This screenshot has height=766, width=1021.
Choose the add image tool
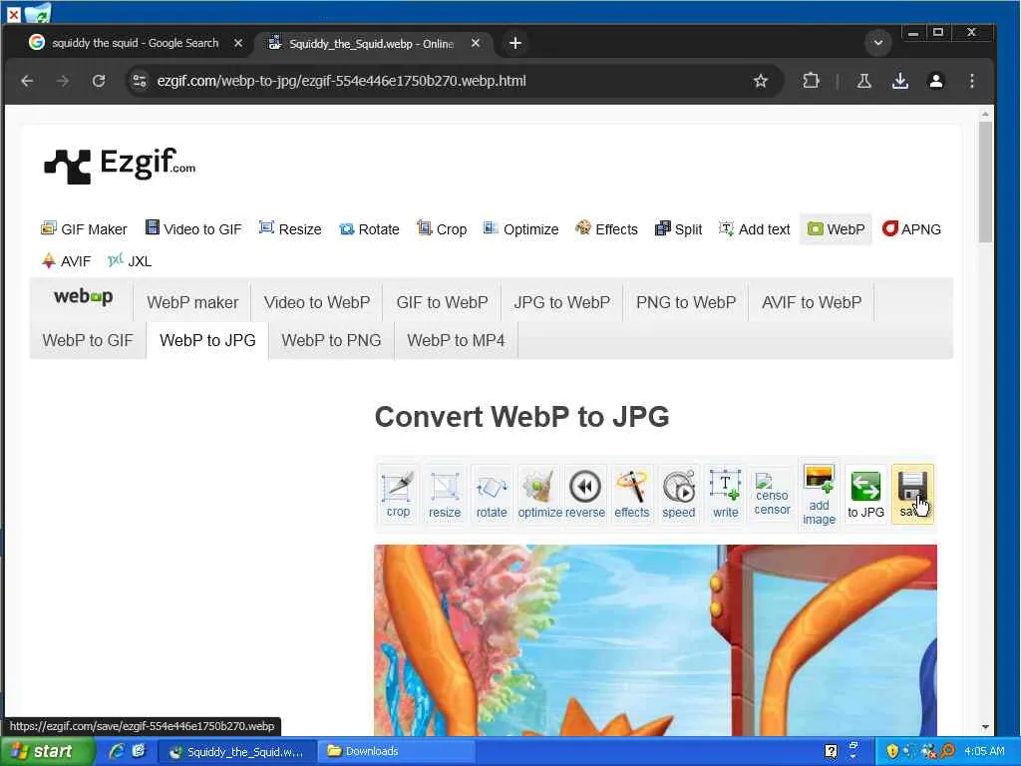coord(820,495)
